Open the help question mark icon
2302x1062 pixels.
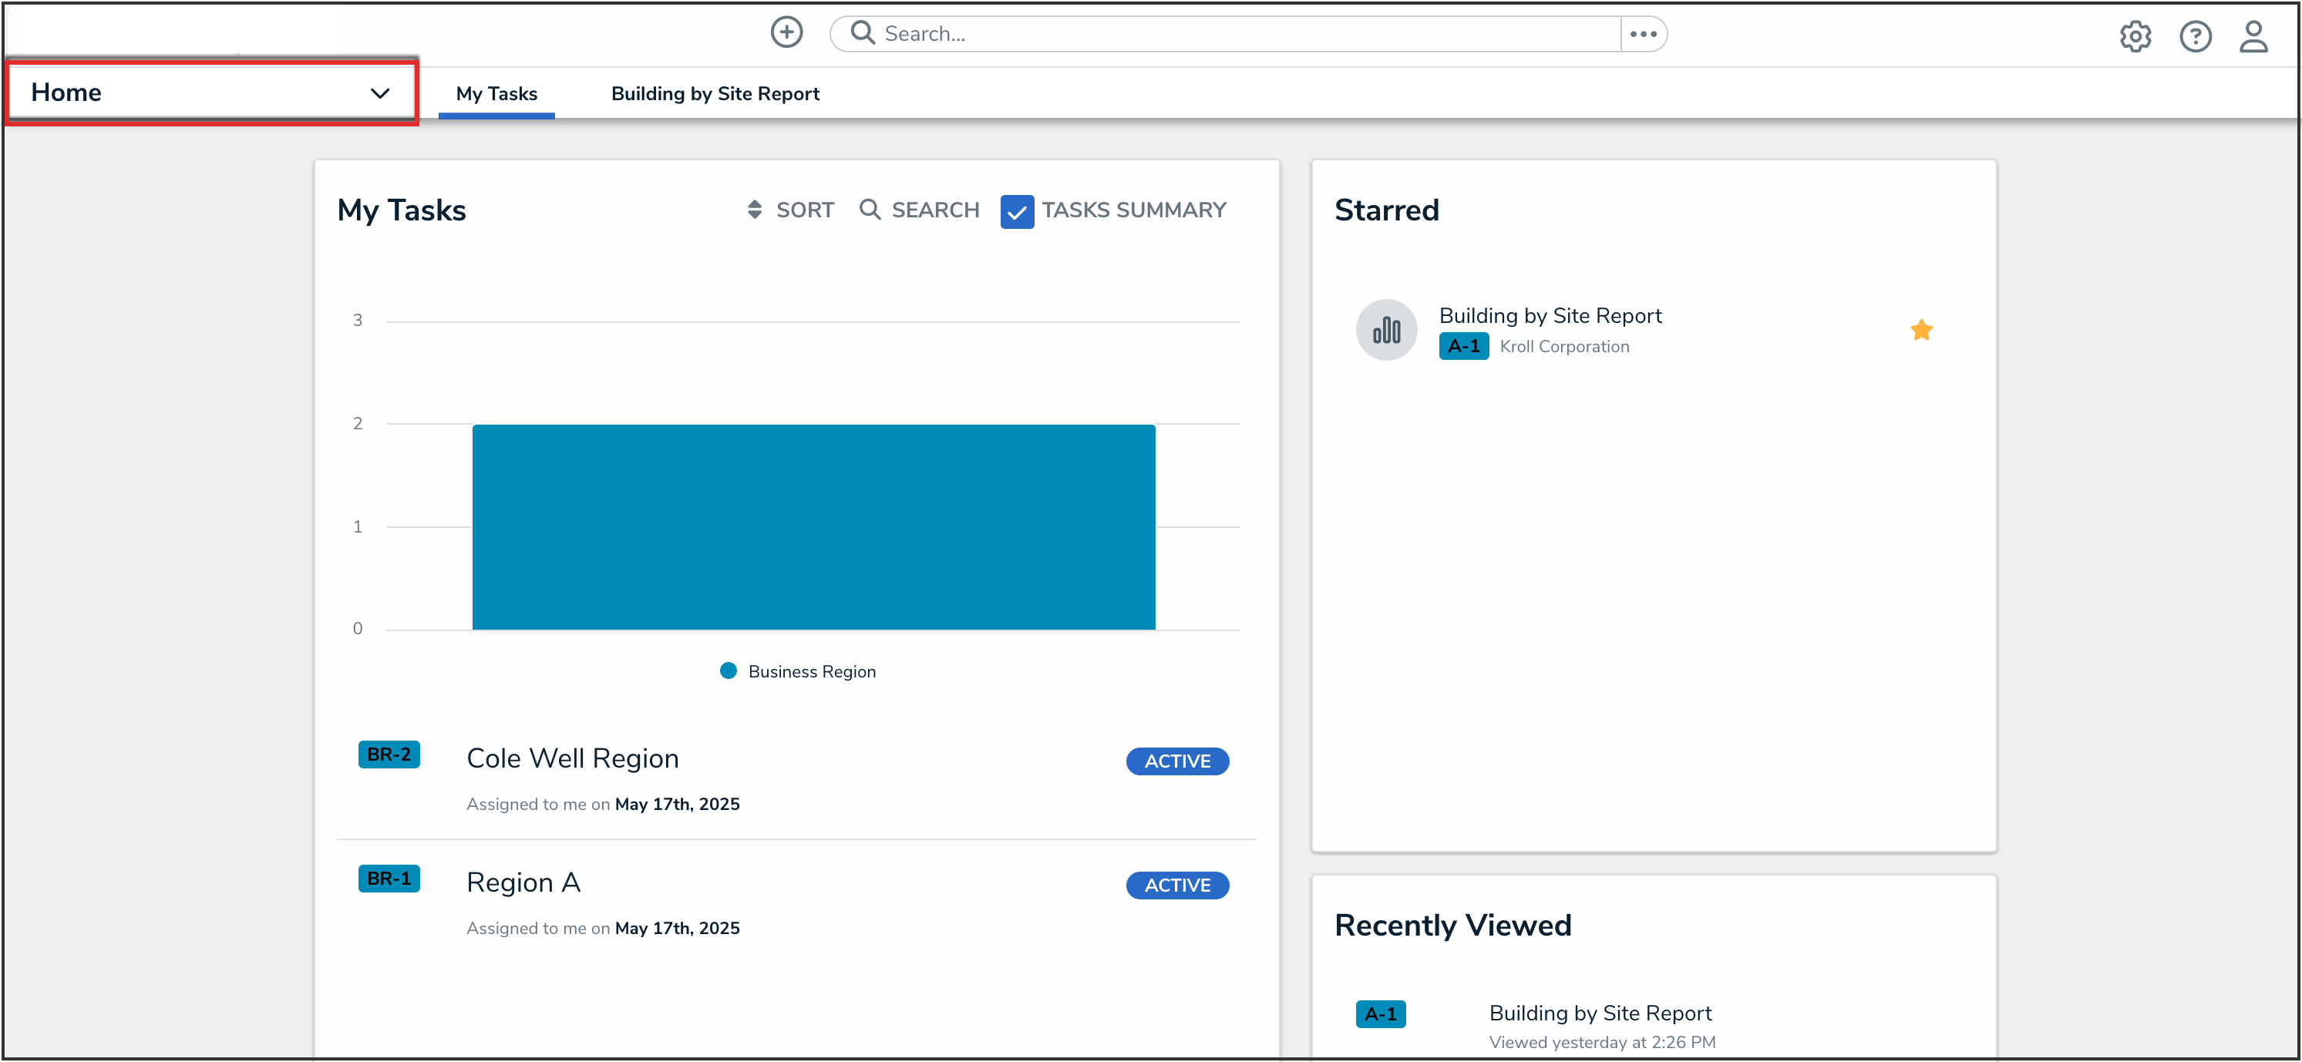(2195, 37)
